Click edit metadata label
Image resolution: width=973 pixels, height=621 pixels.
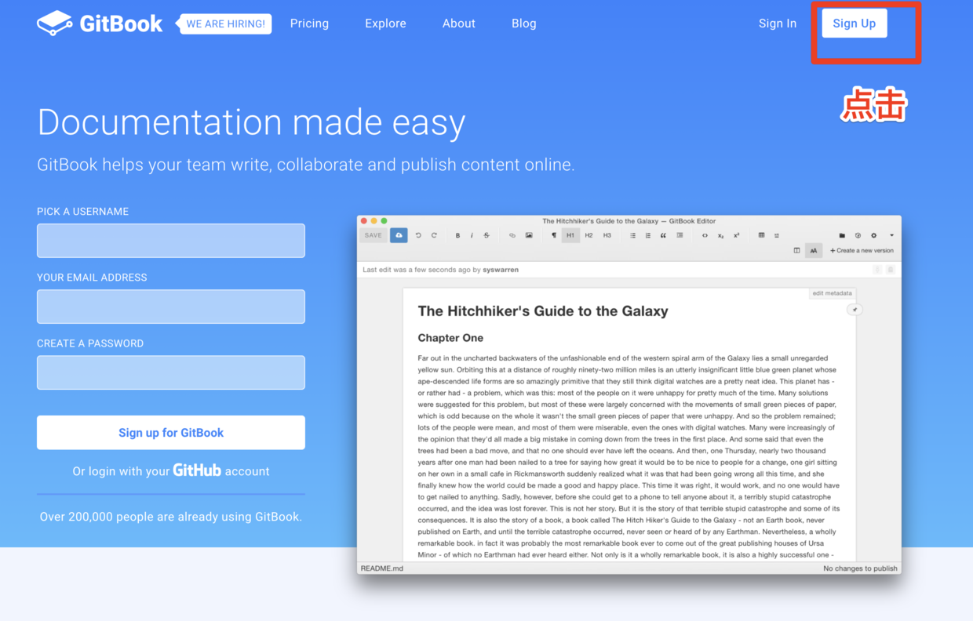point(832,293)
